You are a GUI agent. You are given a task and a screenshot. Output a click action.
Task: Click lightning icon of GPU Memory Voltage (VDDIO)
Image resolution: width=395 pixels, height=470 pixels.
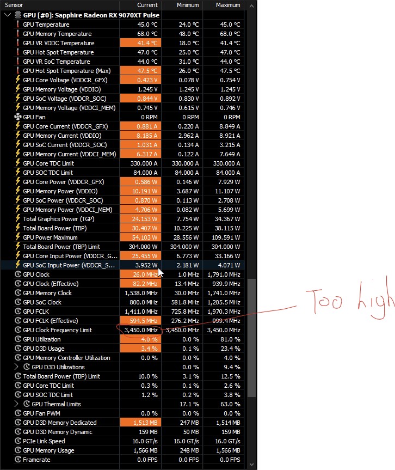click(x=18, y=89)
